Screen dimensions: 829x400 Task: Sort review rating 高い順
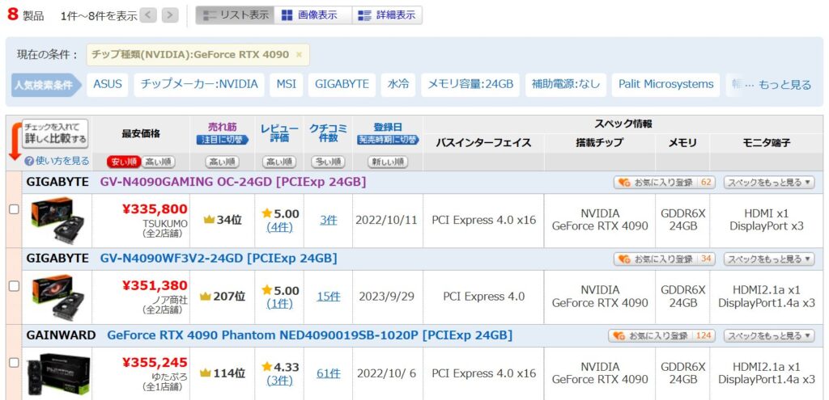point(279,162)
